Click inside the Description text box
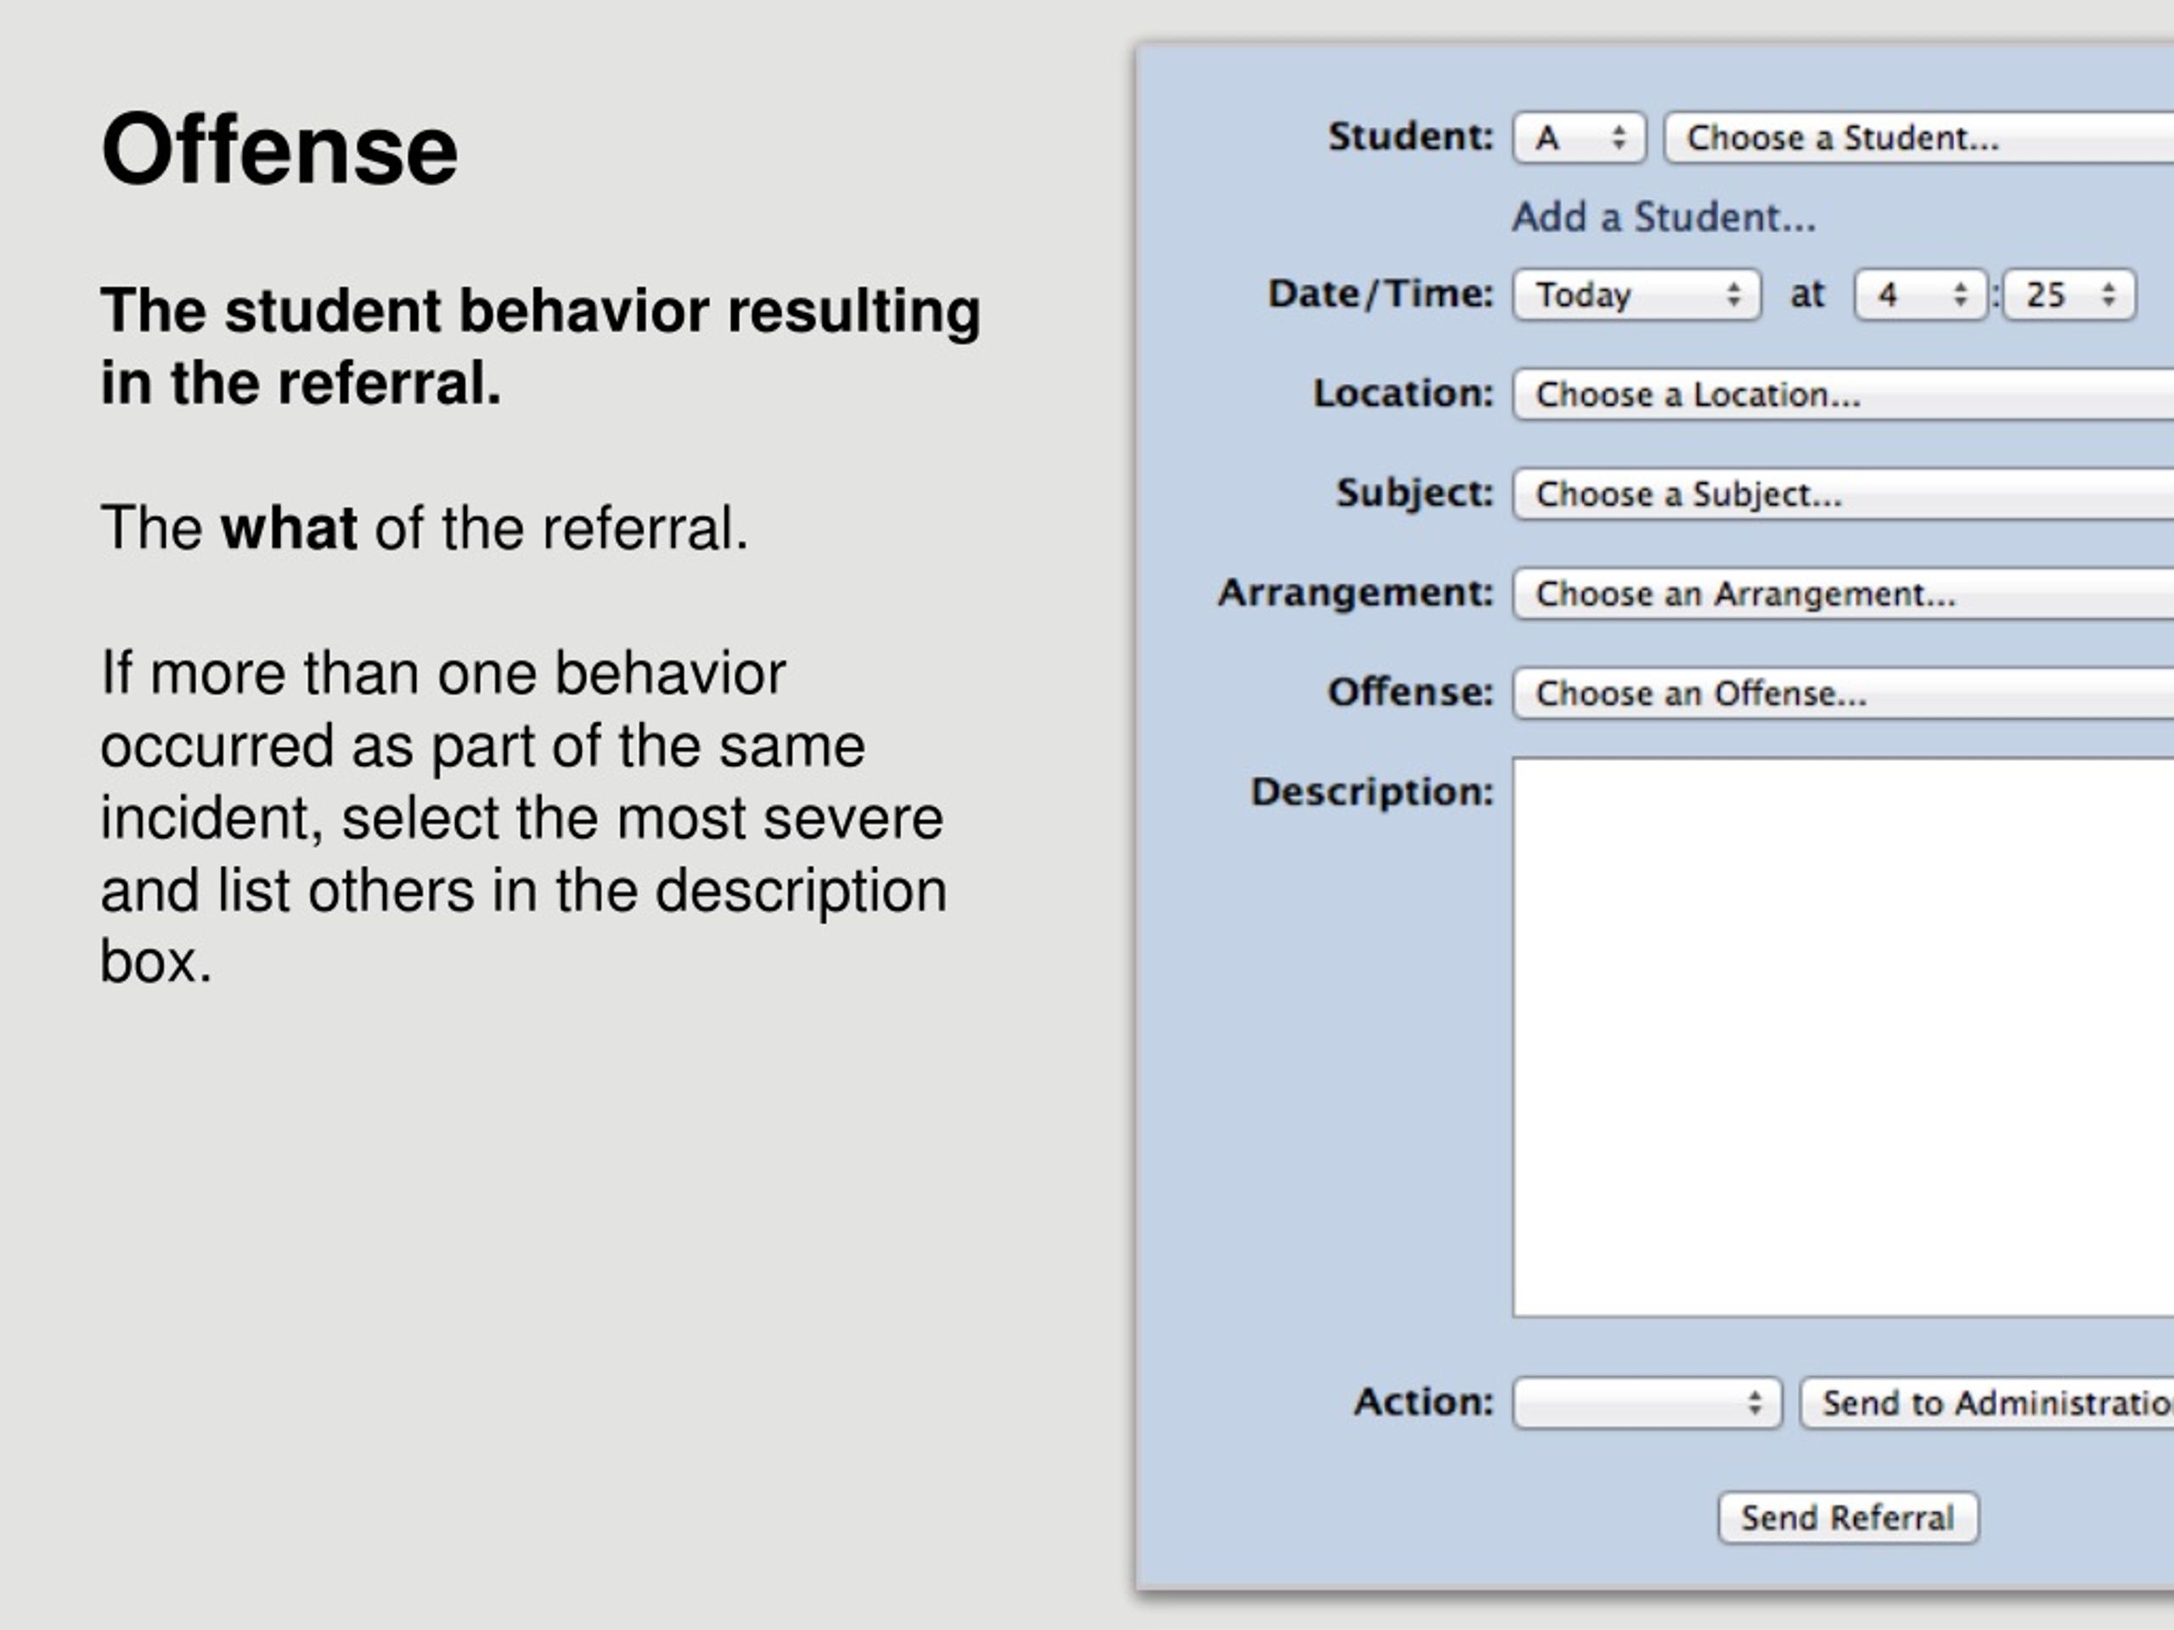The width and height of the screenshot is (2174, 1630). pos(1844,1037)
